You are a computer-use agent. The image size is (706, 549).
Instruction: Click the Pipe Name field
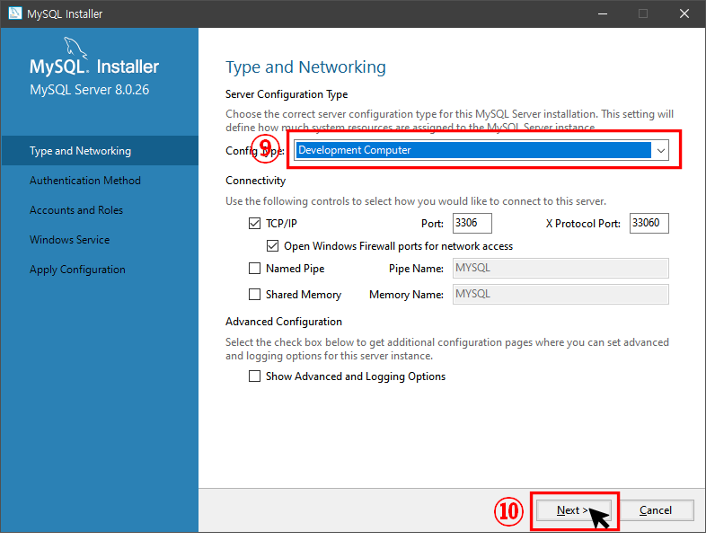point(560,269)
